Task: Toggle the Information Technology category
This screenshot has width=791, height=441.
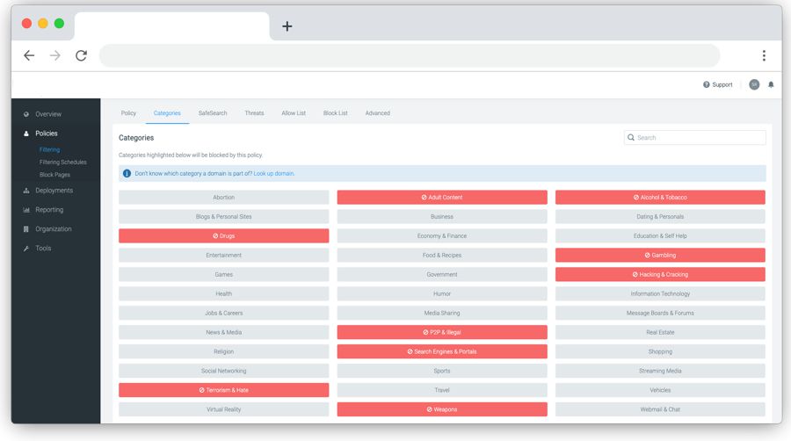Action: click(660, 293)
